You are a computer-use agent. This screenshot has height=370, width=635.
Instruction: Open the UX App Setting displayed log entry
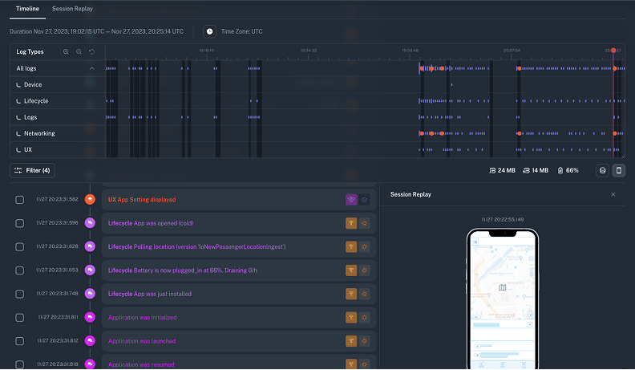(x=239, y=199)
